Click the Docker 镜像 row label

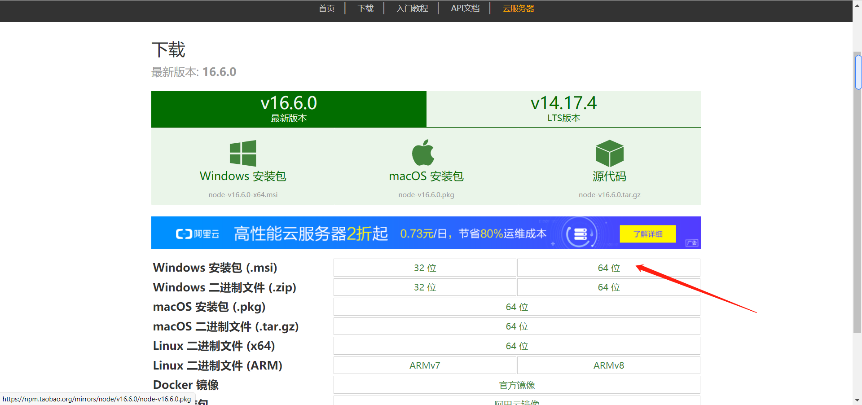click(x=186, y=385)
